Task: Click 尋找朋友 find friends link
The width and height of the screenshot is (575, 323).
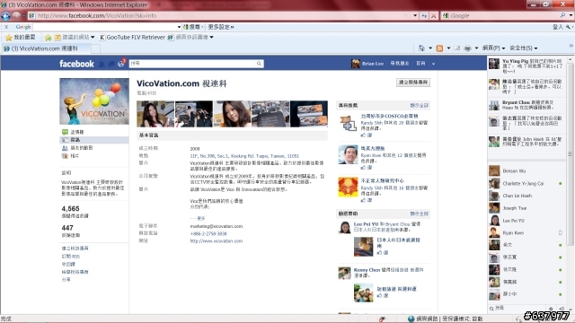Action: pyautogui.click(x=399, y=64)
